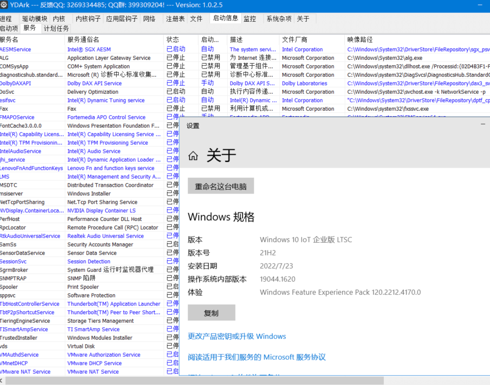Select the TieringEngineService row
The height and width of the screenshot is (385, 490).
89,321
